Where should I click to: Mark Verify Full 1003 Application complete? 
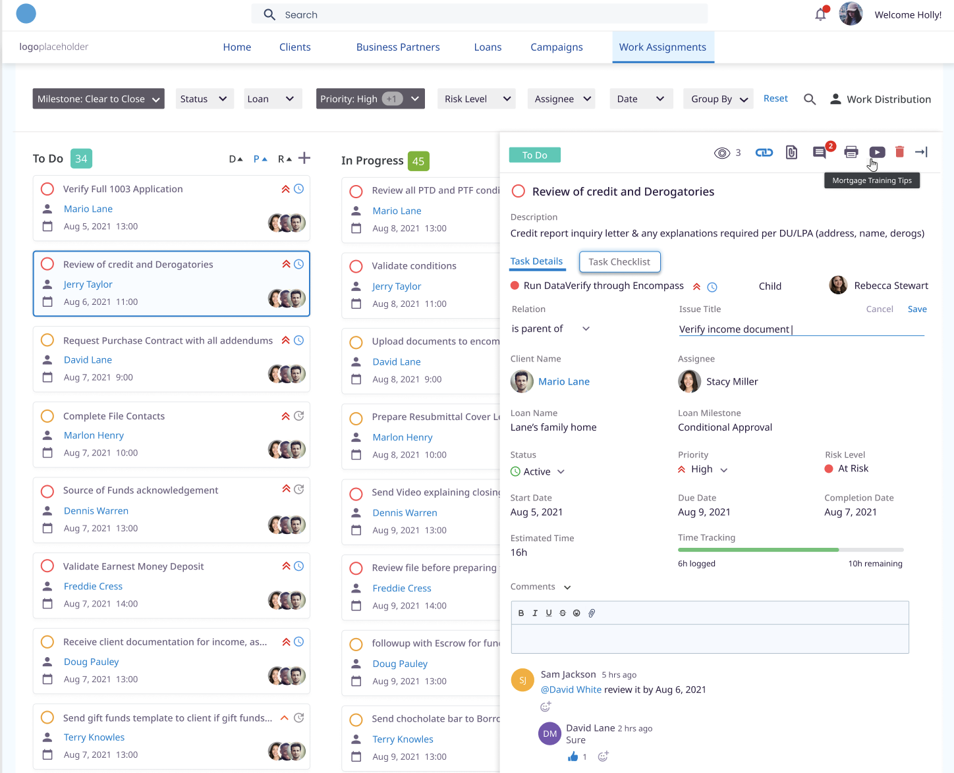pos(47,190)
